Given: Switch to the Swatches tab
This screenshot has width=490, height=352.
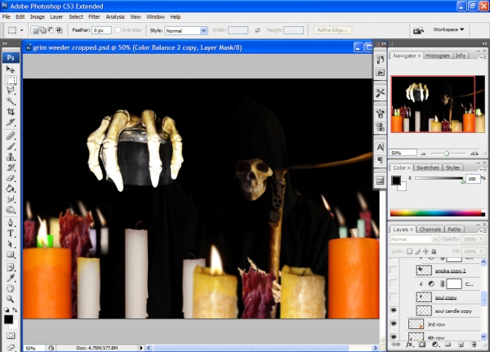Looking at the screenshot, I should pos(427,168).
